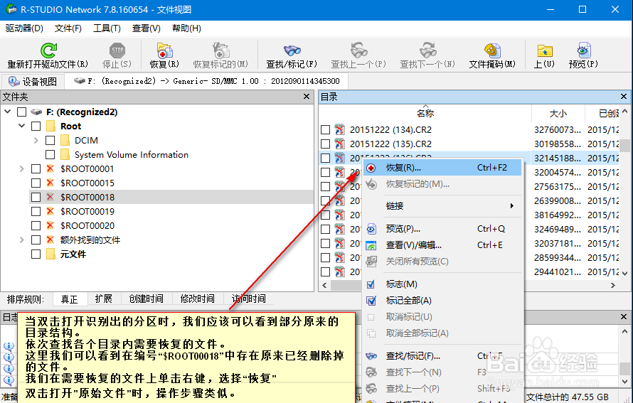633x403 pixels.
Task: Click the View/Edit icon in context menu
Action: (x=371, y=245)
